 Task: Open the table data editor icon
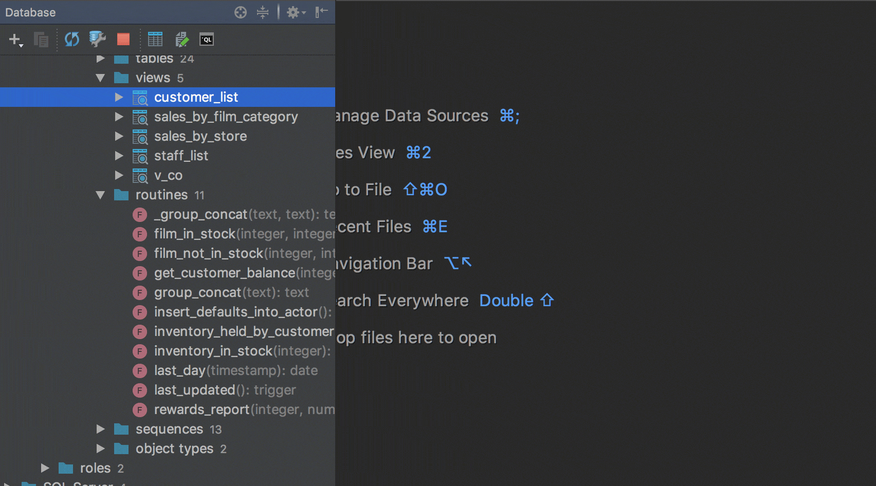click(x=155, y=40)
